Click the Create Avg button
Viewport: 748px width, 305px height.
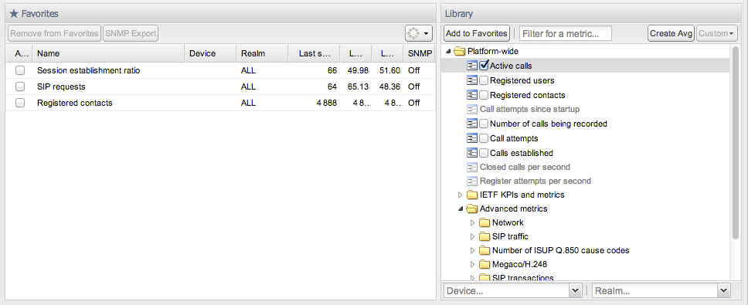pos(671,33)
